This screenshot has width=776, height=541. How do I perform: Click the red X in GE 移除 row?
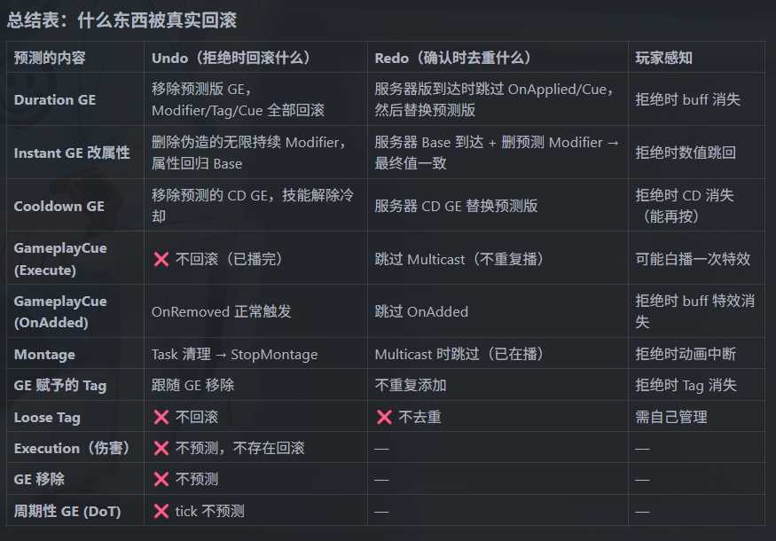click(161, 479)
